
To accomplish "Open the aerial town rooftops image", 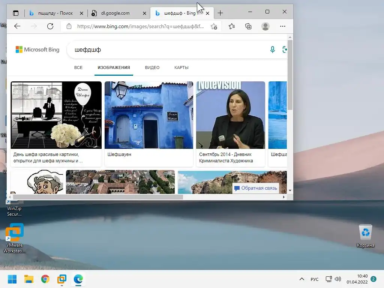I will click(120, 182).
